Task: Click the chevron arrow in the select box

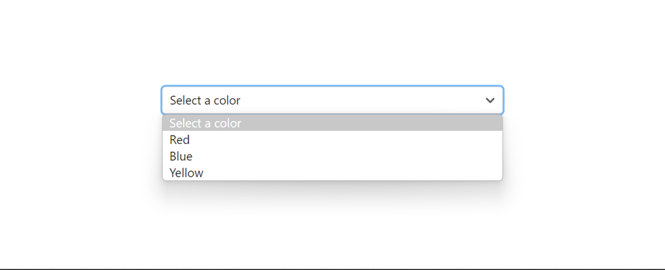Action: [490, 100]
